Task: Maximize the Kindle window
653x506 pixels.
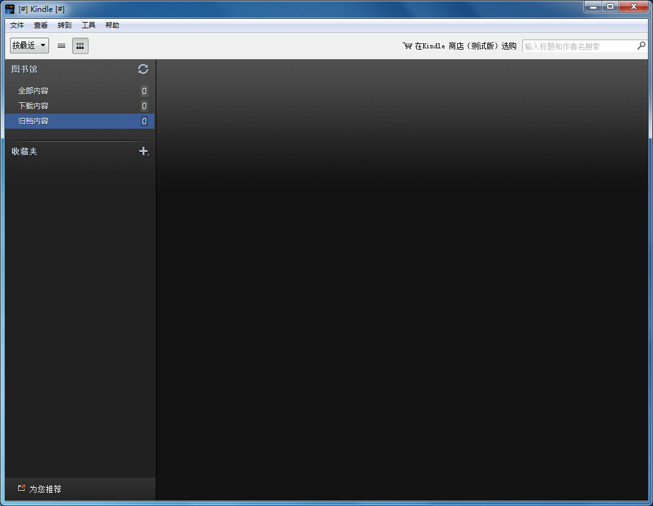Action: click(610, 7)
